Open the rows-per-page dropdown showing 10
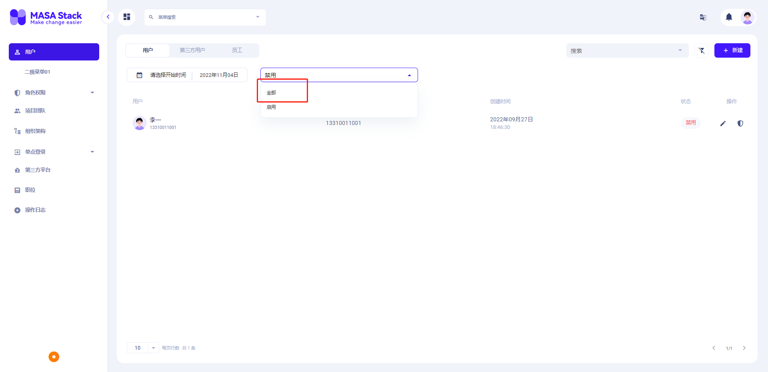 tap(142, 348)
